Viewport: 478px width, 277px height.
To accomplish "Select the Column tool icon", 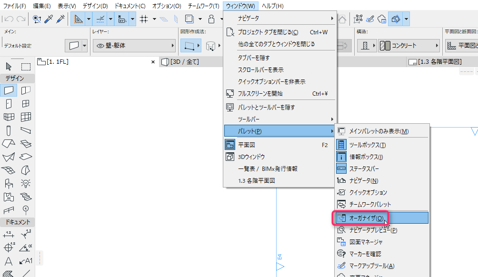I will click(x=9, y=130).
